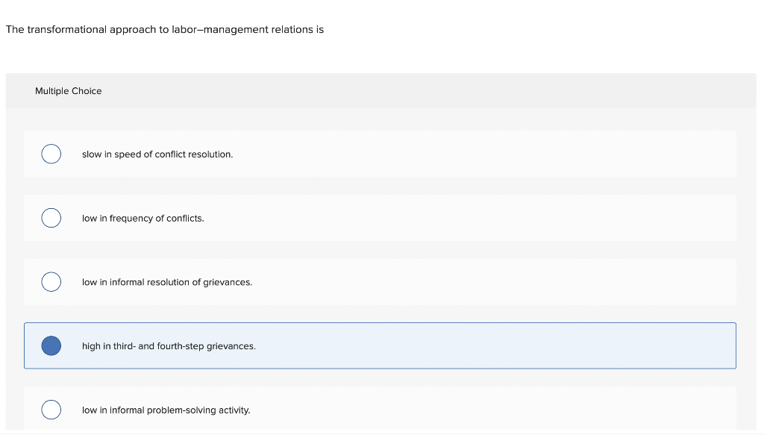Click the text 'slow in speed of conflict resolution.'
The height and width of the screenshot is (435, 764).
[157, 154]
